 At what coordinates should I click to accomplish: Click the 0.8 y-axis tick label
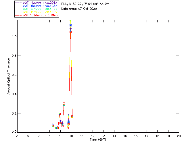pyautogui.click(x=14, y=56)
